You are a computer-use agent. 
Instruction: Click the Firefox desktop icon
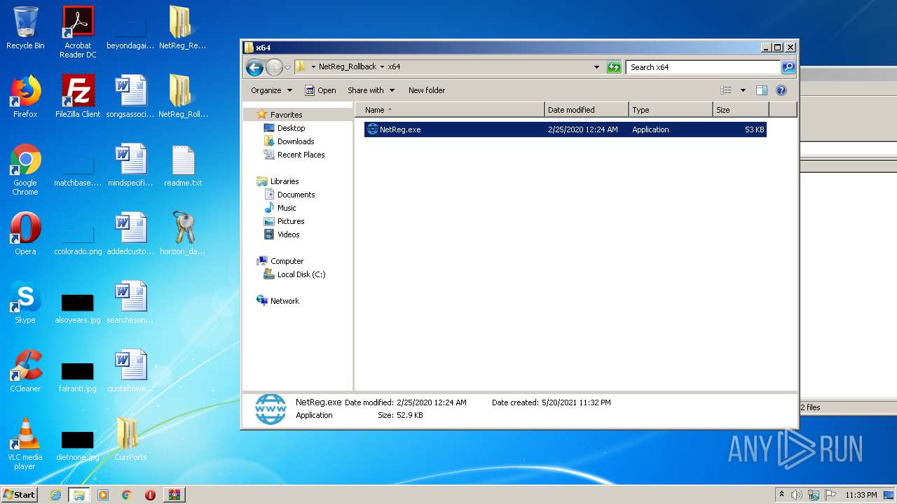[25, 97]
